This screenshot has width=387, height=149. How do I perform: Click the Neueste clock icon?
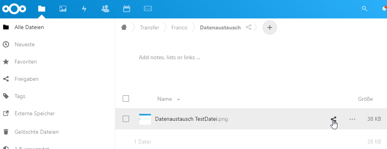pos(6,44)
